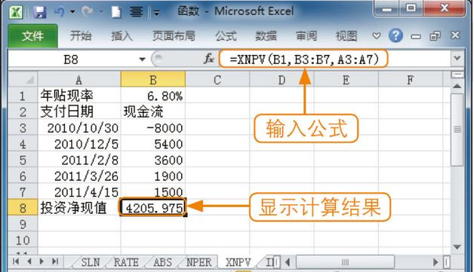Click the formula bar with XNPV formula
The image size is (474, 272).
pyautogui.click(x=304, y=60)
